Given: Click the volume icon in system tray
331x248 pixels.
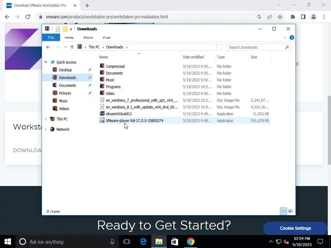Looking at the screenshot, I should (x=286, y=242).
